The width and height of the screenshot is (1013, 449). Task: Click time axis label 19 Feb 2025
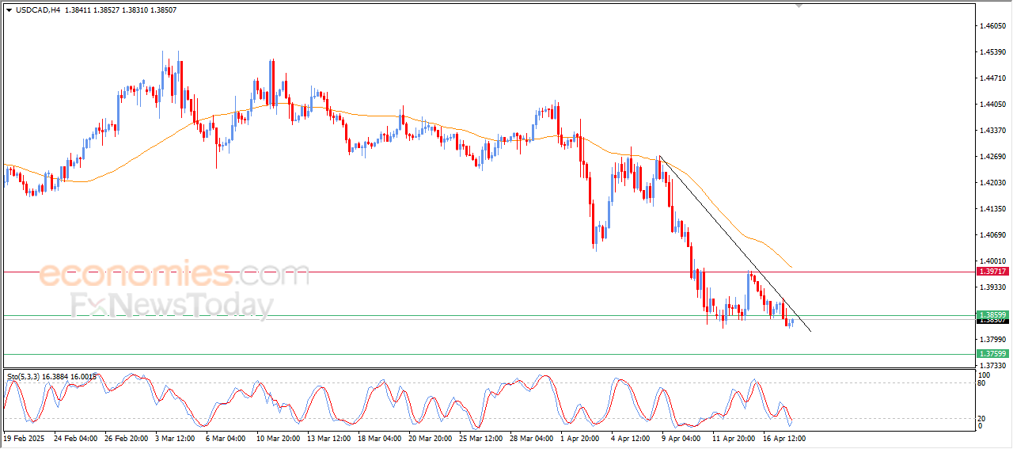tap(24, 438)
